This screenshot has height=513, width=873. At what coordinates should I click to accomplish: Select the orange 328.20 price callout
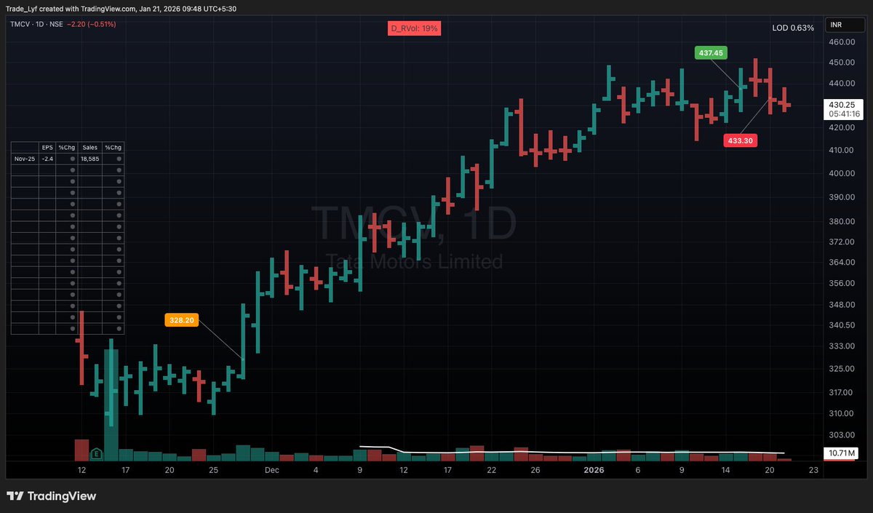tap(181, 320)
